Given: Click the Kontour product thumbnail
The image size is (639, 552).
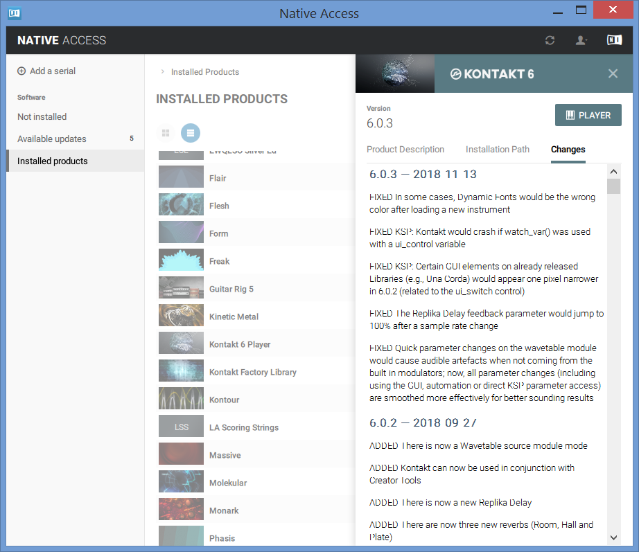Looking at the screenshot, I should [x=181, y=398].
